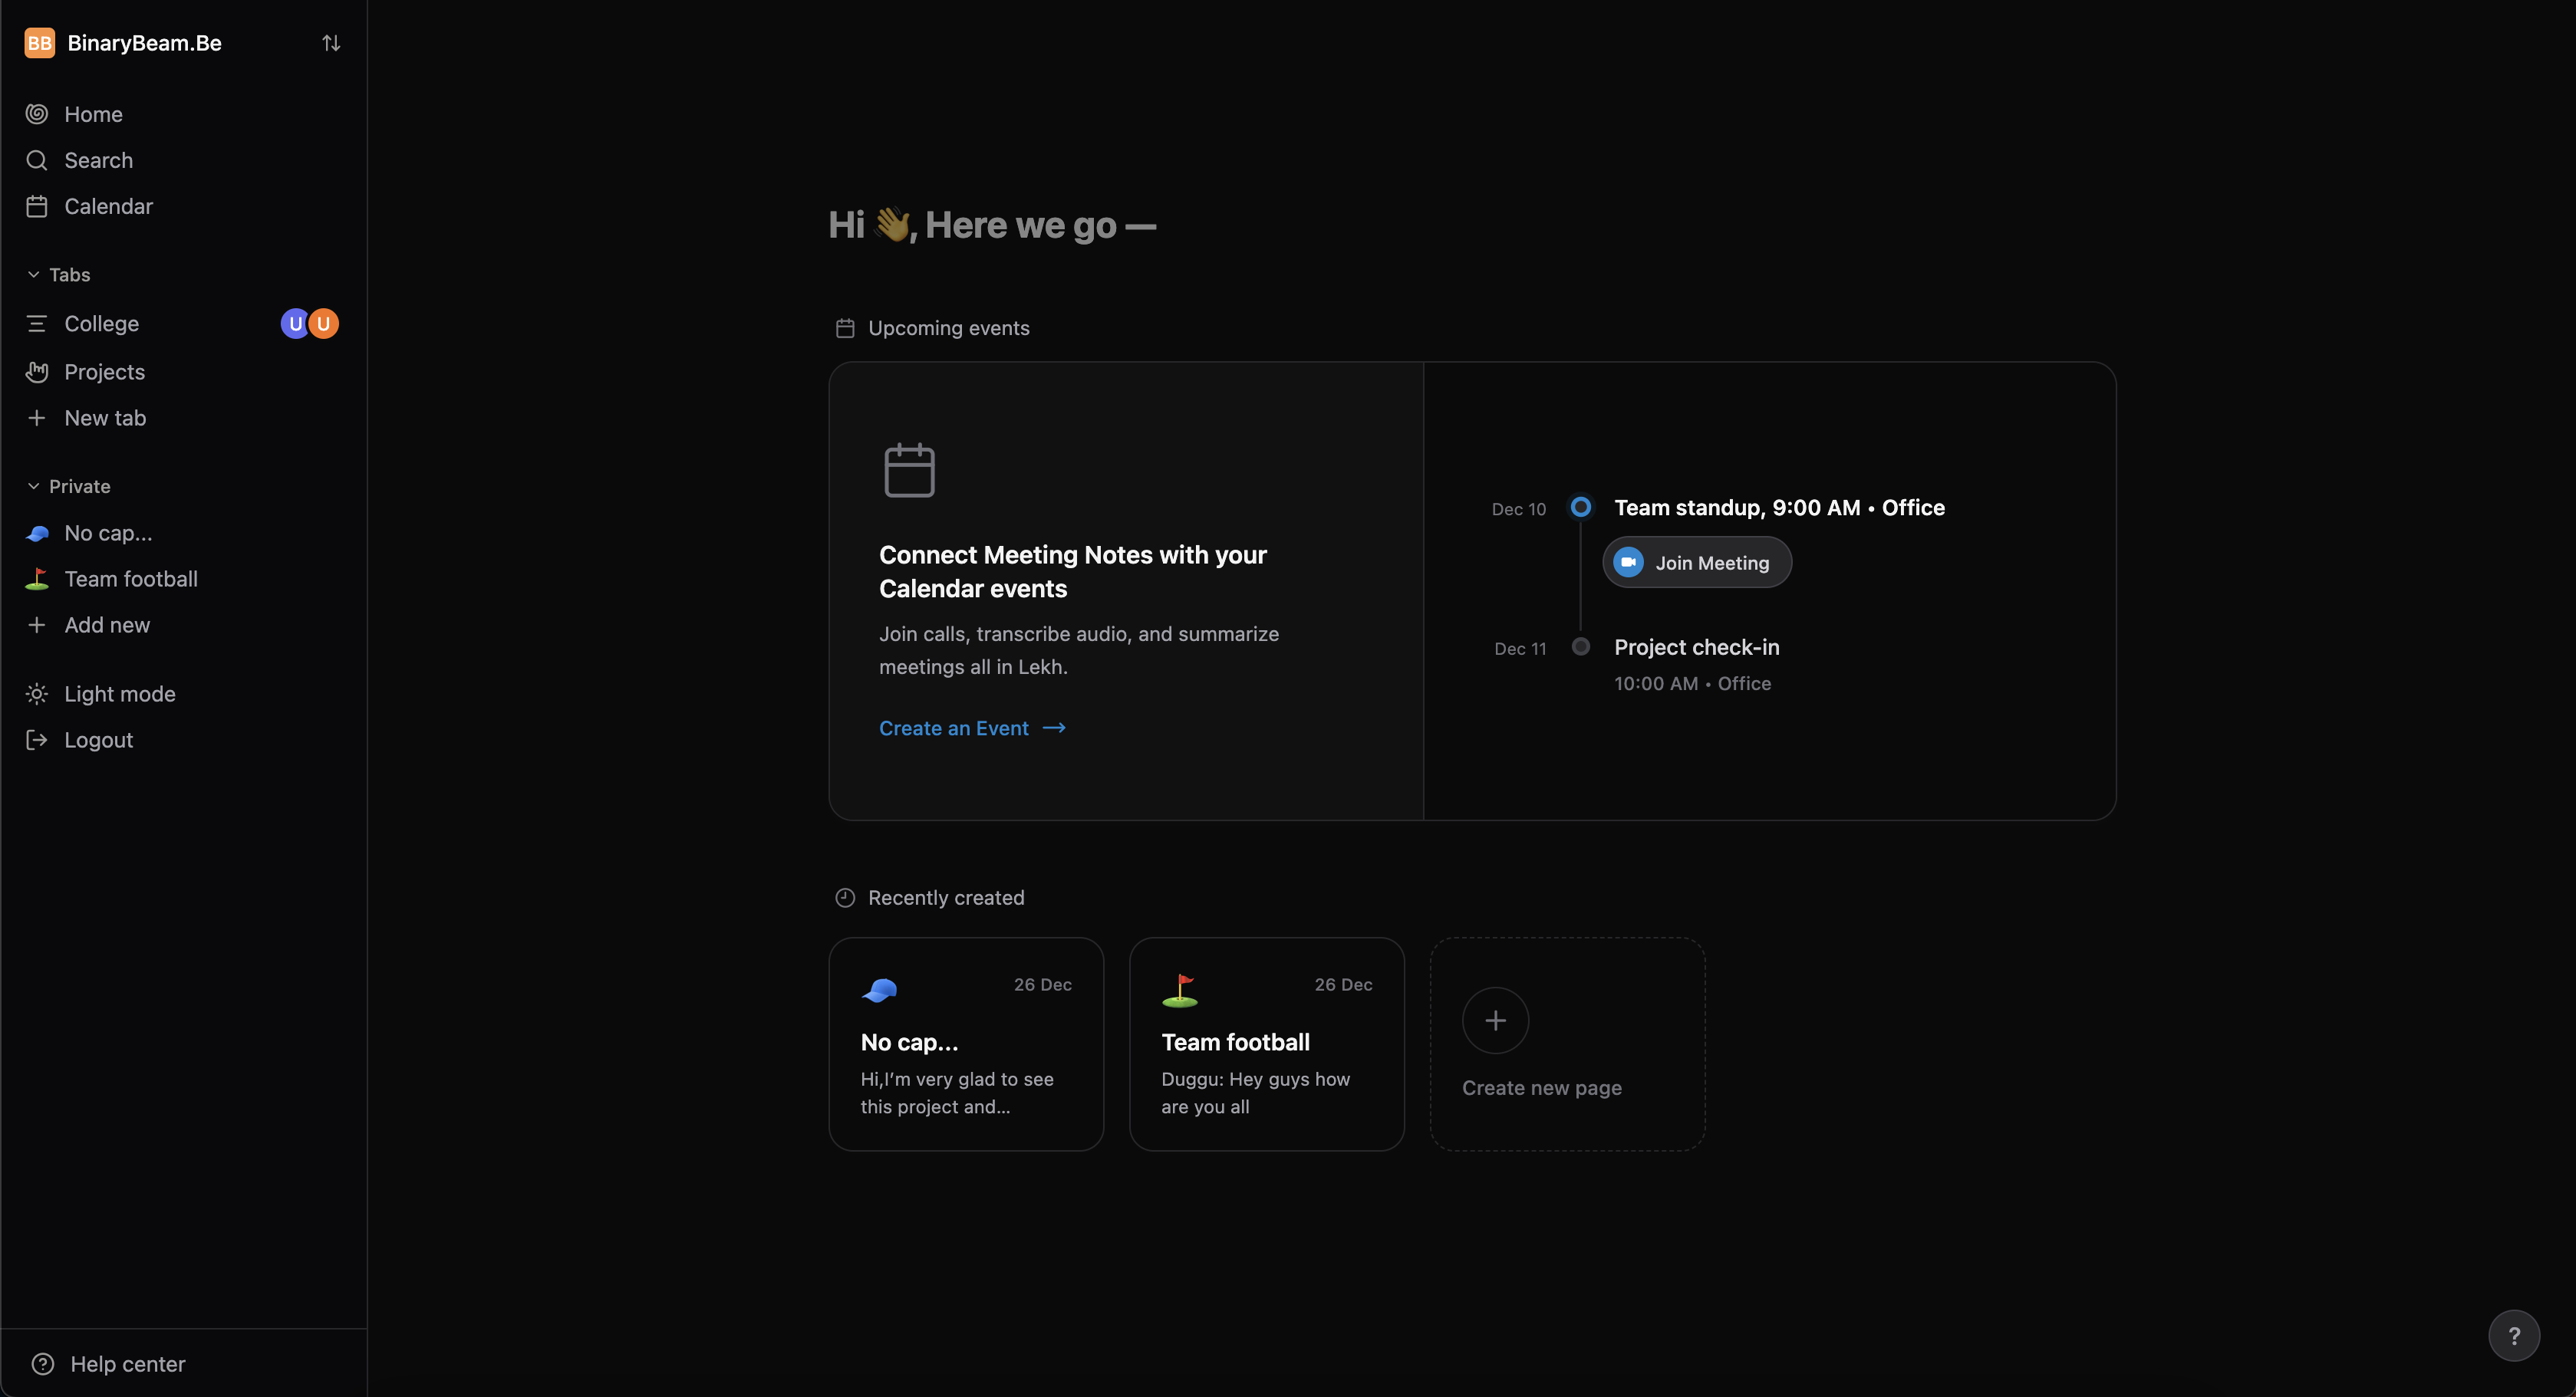Click the '10:00 AM • Office' event detail

point(1692,683)
